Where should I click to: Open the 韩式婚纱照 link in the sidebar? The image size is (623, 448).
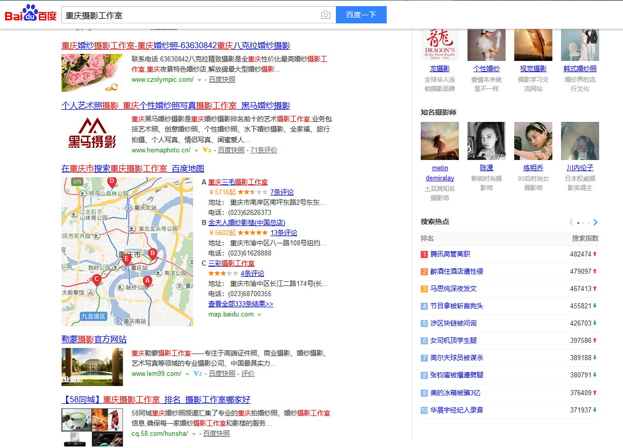pos(580,69)
